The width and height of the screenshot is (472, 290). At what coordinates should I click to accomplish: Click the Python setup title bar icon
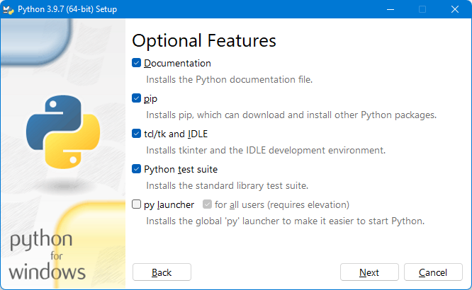(x=9, y=9)
